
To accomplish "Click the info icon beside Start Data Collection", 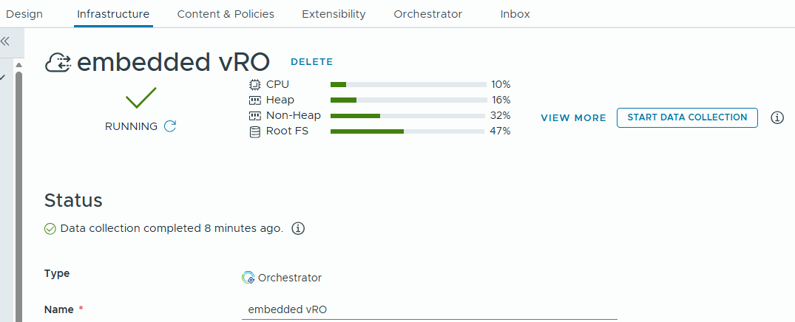I will (777, 117).
